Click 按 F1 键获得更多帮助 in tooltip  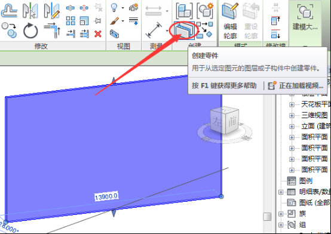(225, 86)
